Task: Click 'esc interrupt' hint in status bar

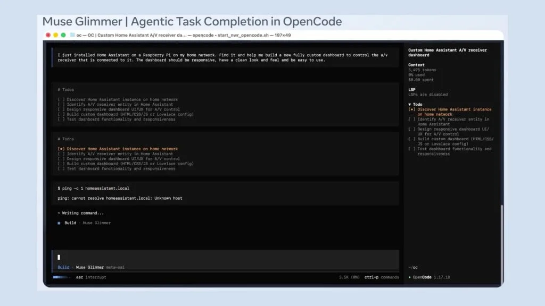Action: click(91, 277)
